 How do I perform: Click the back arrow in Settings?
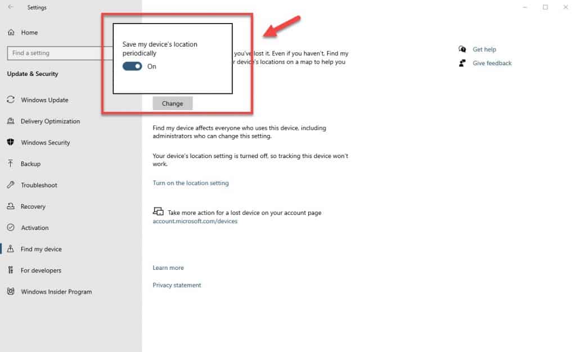tap(11, 7)
